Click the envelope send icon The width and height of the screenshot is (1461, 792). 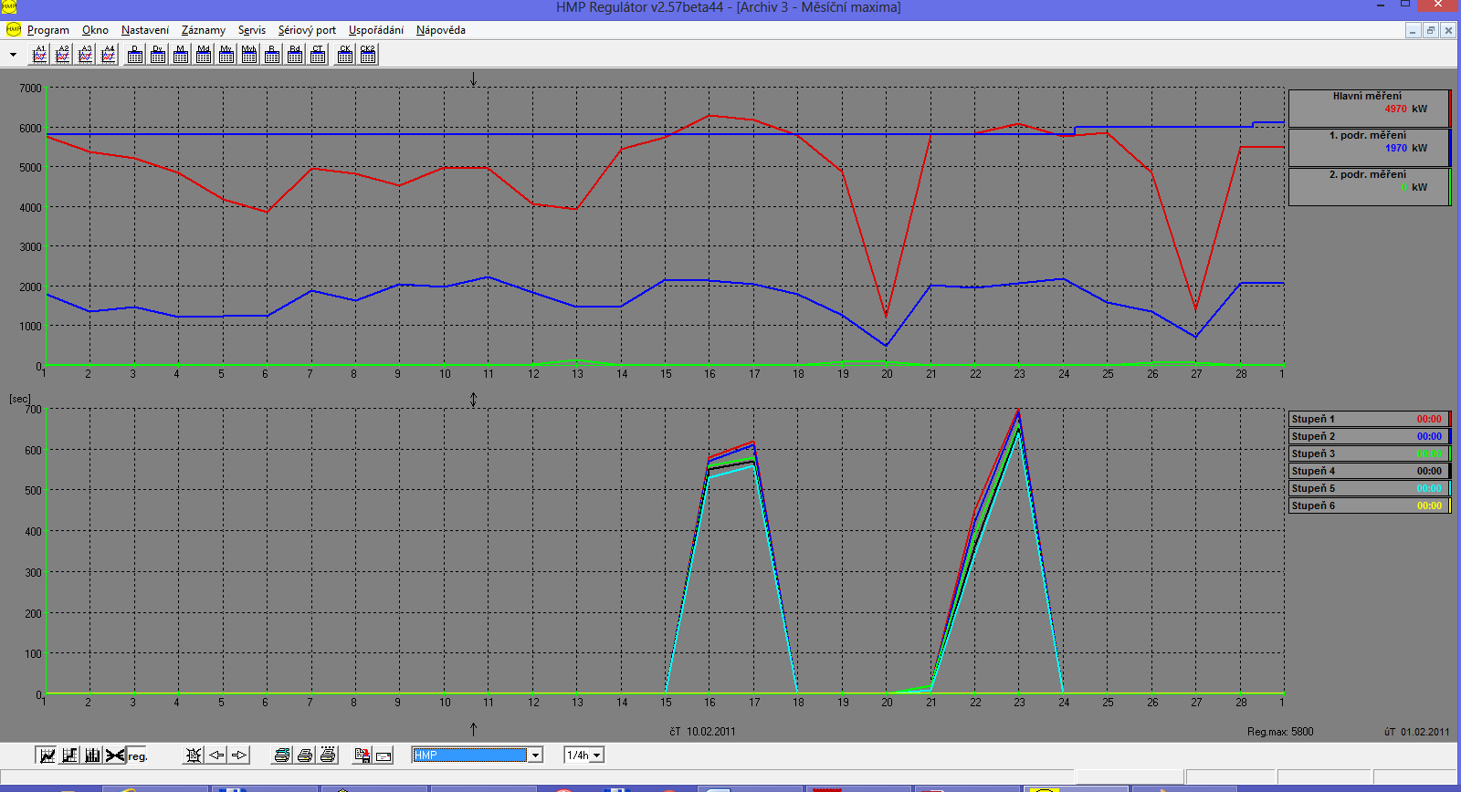[x=384, y=755]
